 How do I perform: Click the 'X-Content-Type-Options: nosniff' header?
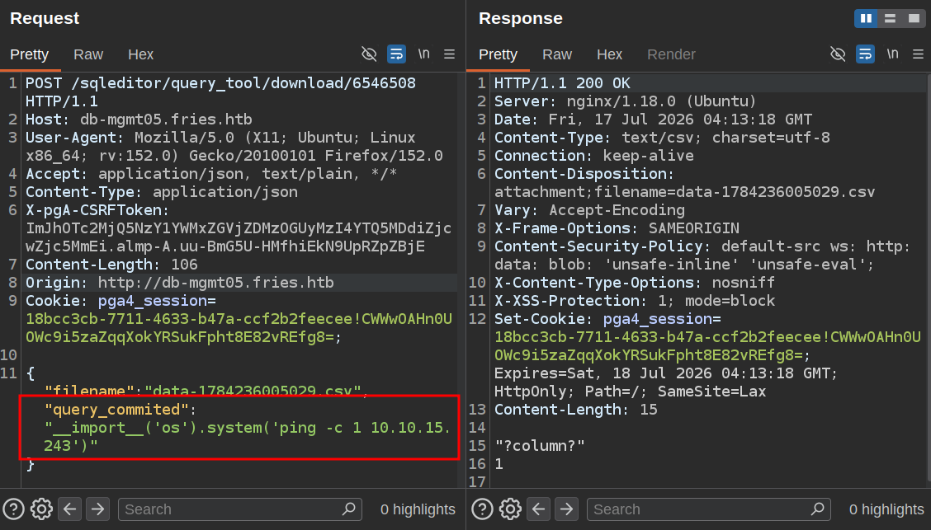click(x=635, y=283)
